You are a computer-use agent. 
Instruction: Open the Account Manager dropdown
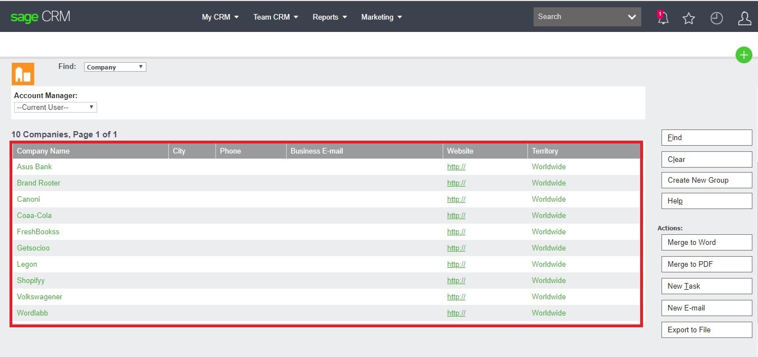click(56, 107)
